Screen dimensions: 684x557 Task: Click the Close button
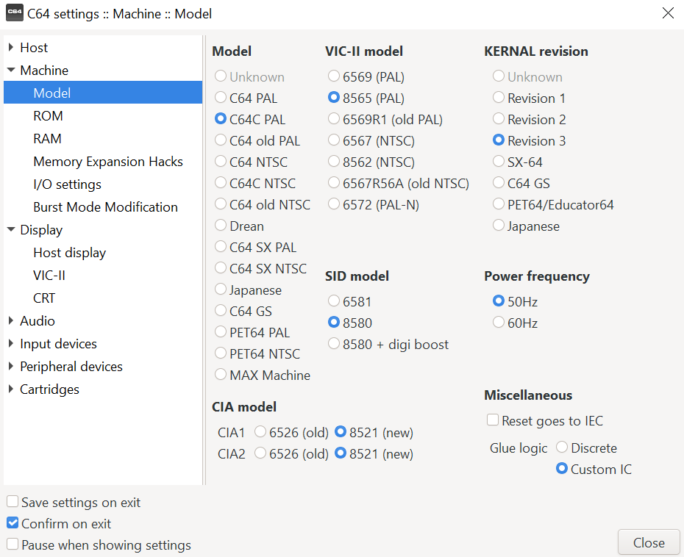click(649, 542)
